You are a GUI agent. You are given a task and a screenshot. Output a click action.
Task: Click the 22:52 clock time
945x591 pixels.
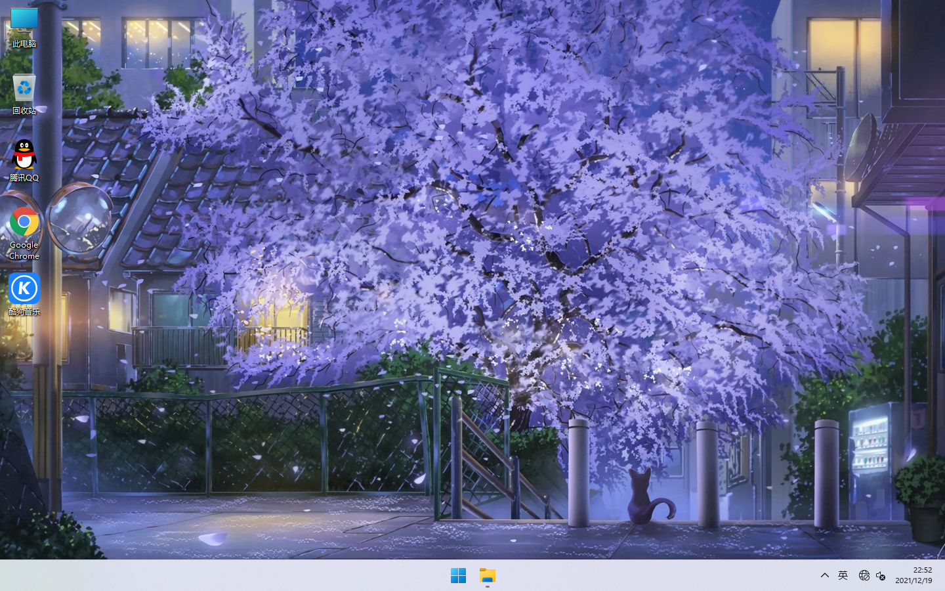click(922, 570)
